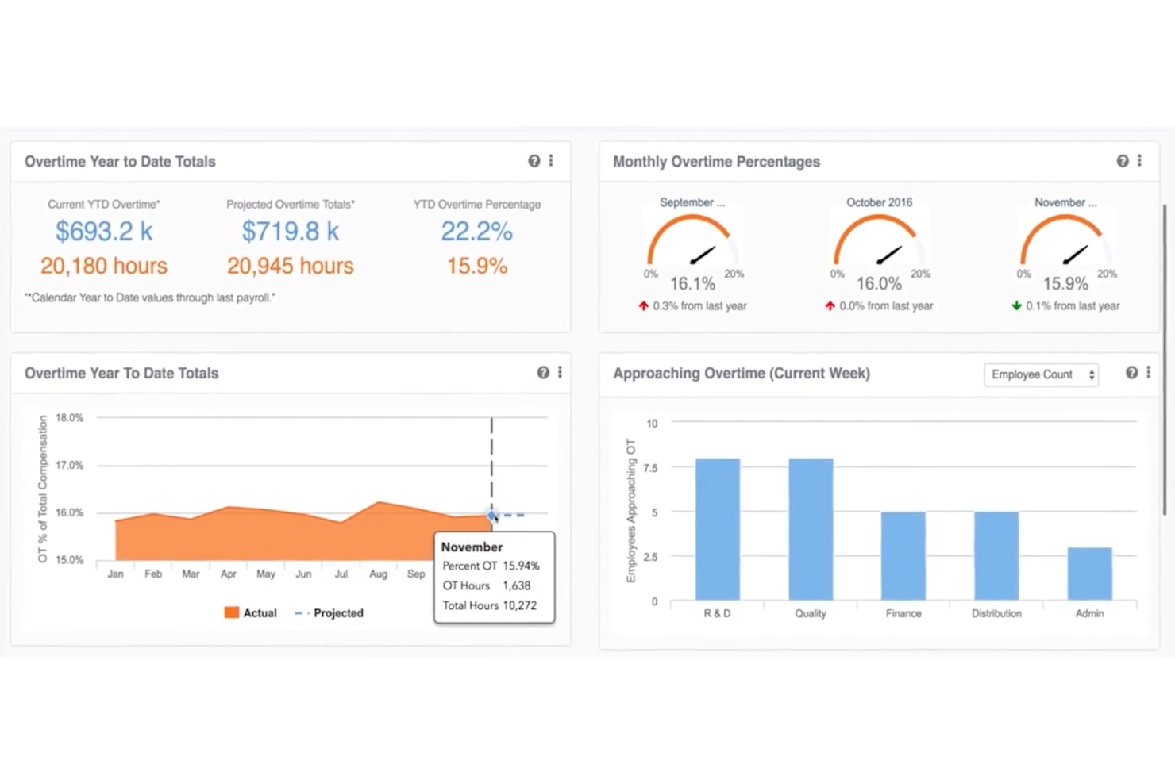Screen dimensions: 1175x783
Task: Click the red up arrow beside 0.0% from last year
Action: [830, 305]
